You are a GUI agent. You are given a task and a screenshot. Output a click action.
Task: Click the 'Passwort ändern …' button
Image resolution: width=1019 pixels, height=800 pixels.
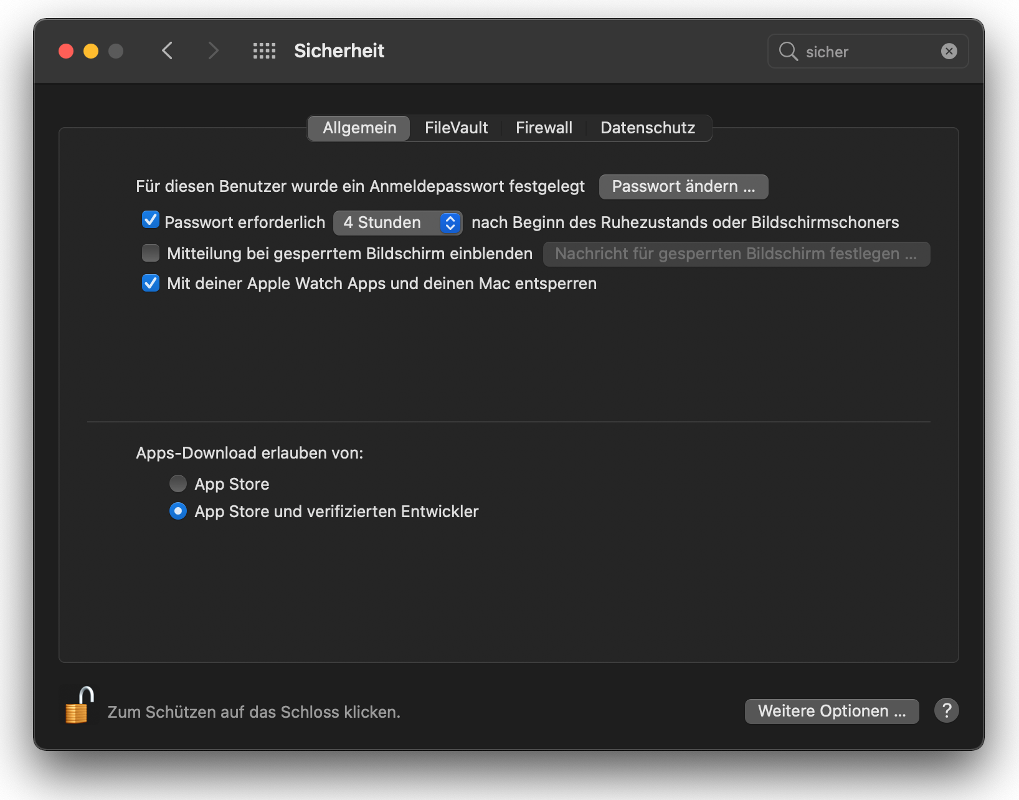(683, 187)
